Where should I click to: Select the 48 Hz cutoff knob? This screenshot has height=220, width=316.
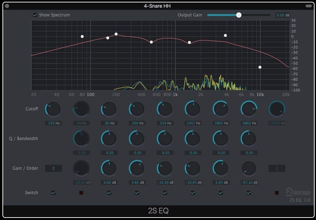pos(81,109)
